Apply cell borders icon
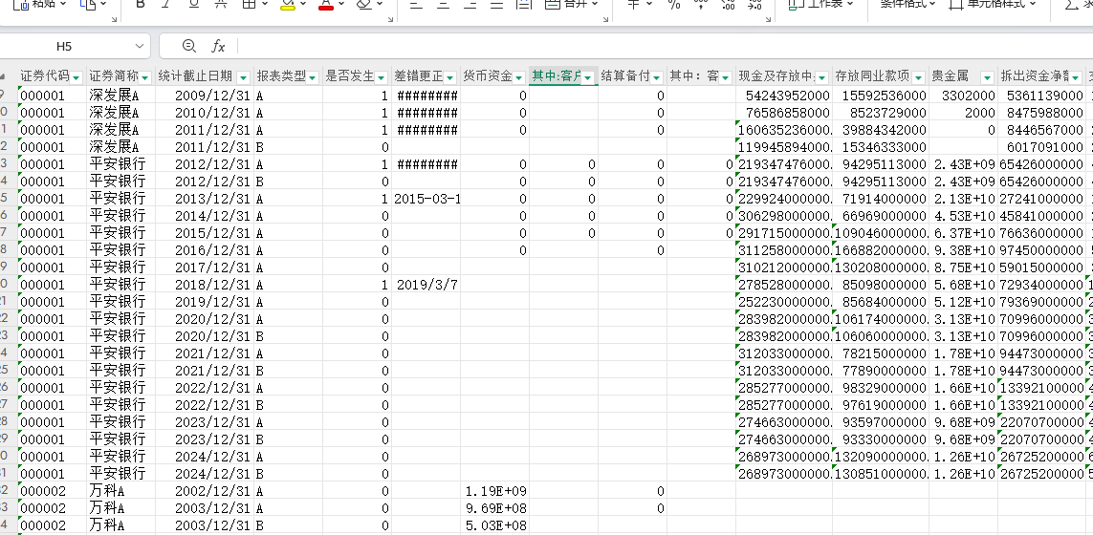Screen dimensions: 1093x535 coord(249,4)
